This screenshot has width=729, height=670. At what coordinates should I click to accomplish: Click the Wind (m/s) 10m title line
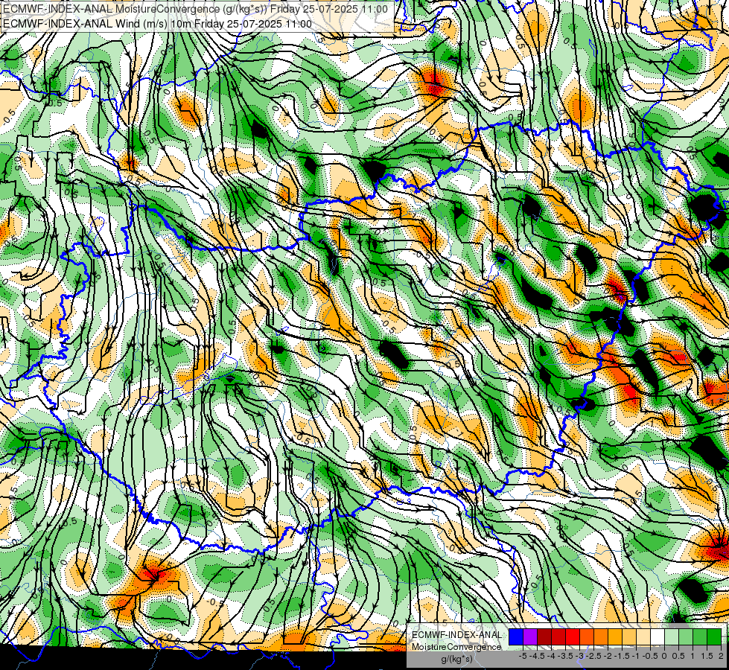tap(156, 24)
